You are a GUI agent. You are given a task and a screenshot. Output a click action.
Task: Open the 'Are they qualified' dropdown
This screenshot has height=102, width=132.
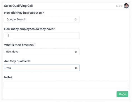click(42, 68)
